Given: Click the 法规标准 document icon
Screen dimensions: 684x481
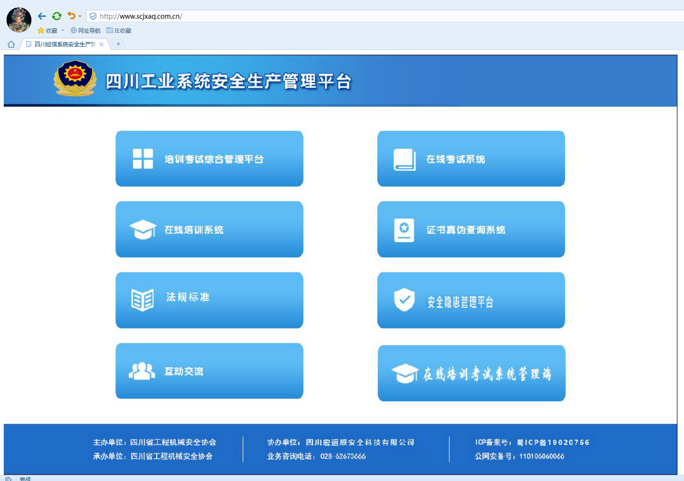Looking at the screenshot, I should (x=143, y=300).
